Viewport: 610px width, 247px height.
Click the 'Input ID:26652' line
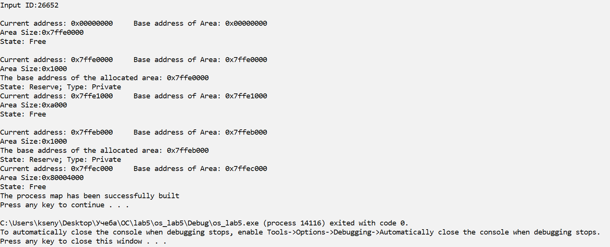(29, 5)
